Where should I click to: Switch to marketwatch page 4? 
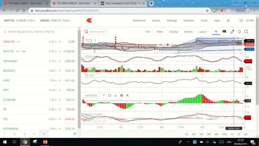[34, 134]
